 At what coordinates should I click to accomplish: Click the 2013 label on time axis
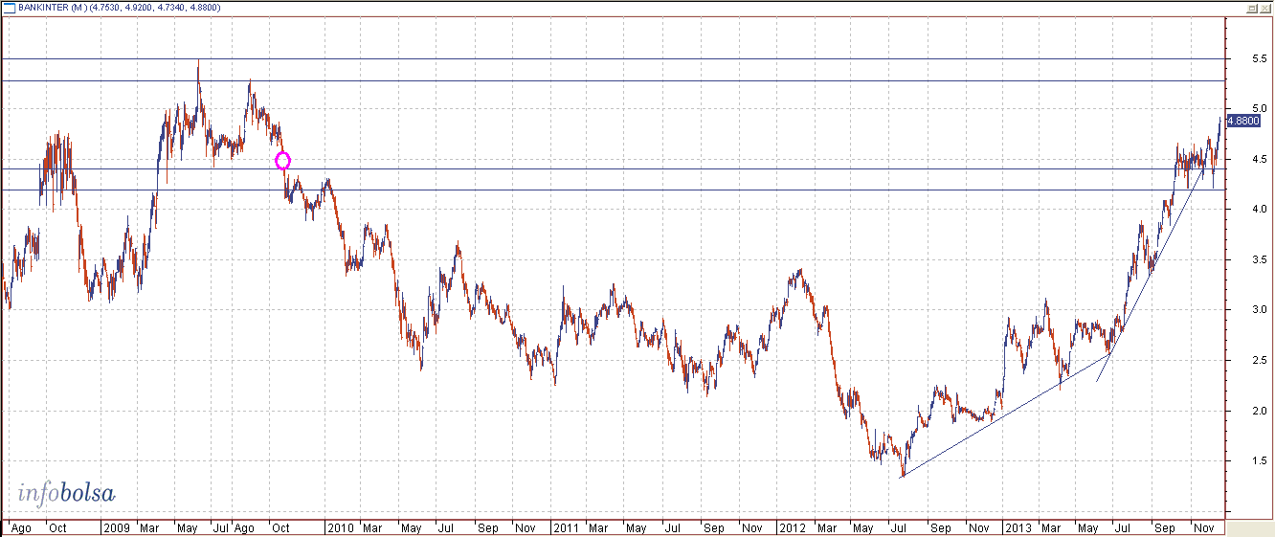[x=1018, y=527]
